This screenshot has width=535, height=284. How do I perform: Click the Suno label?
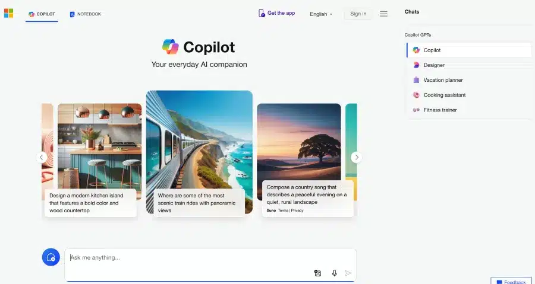click(271, 210)
